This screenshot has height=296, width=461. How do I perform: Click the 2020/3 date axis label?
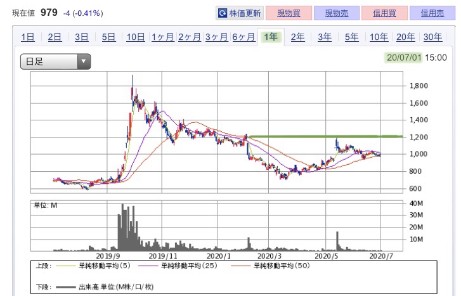click(x=269, y=256)
